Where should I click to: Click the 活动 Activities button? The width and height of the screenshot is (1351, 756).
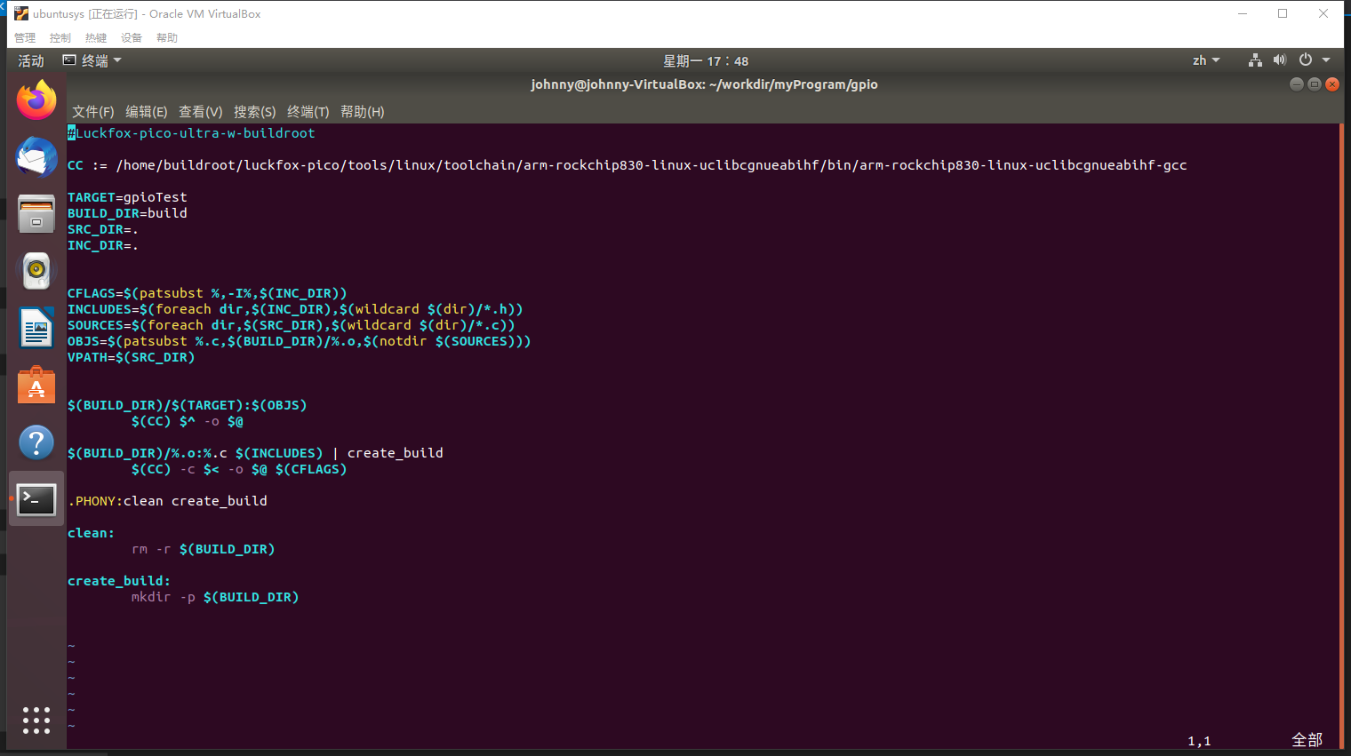click(31, 60)
